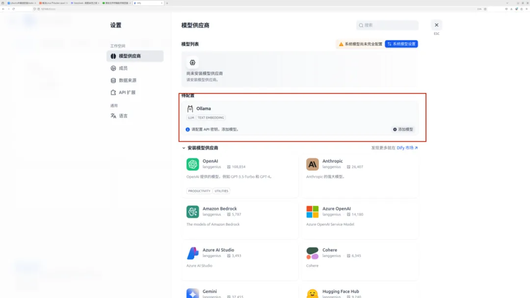Click the Azure AI Studio provider icon
This screenshot has width=530, height=298.
pos(193,253)
